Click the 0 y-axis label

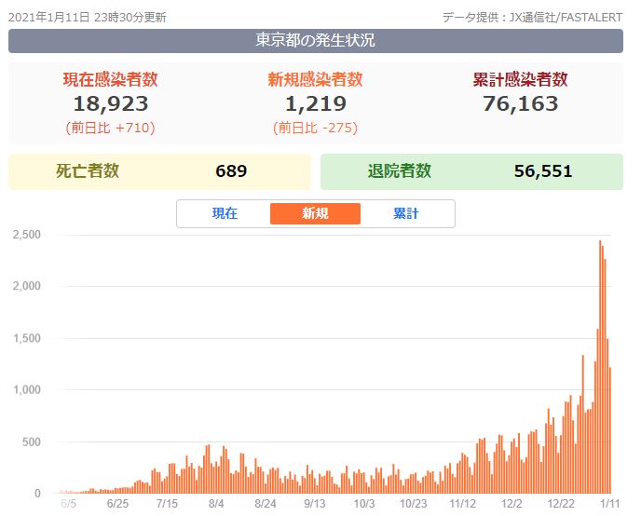pos(37,493)
